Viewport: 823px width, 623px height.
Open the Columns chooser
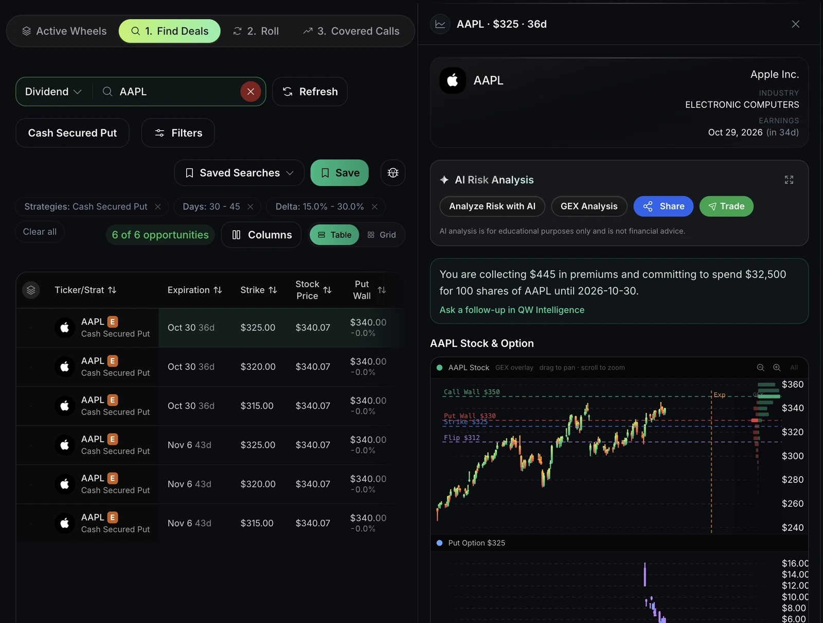[x=261, y=235]
